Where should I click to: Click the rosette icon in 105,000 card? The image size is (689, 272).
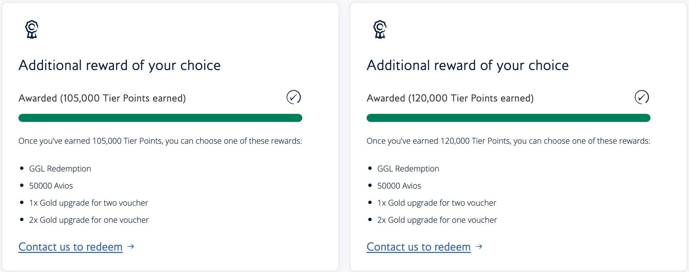point(32,29)
